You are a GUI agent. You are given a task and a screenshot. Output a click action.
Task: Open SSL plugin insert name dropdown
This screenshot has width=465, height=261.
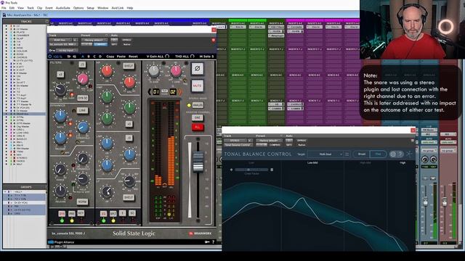tap(63, 44)
